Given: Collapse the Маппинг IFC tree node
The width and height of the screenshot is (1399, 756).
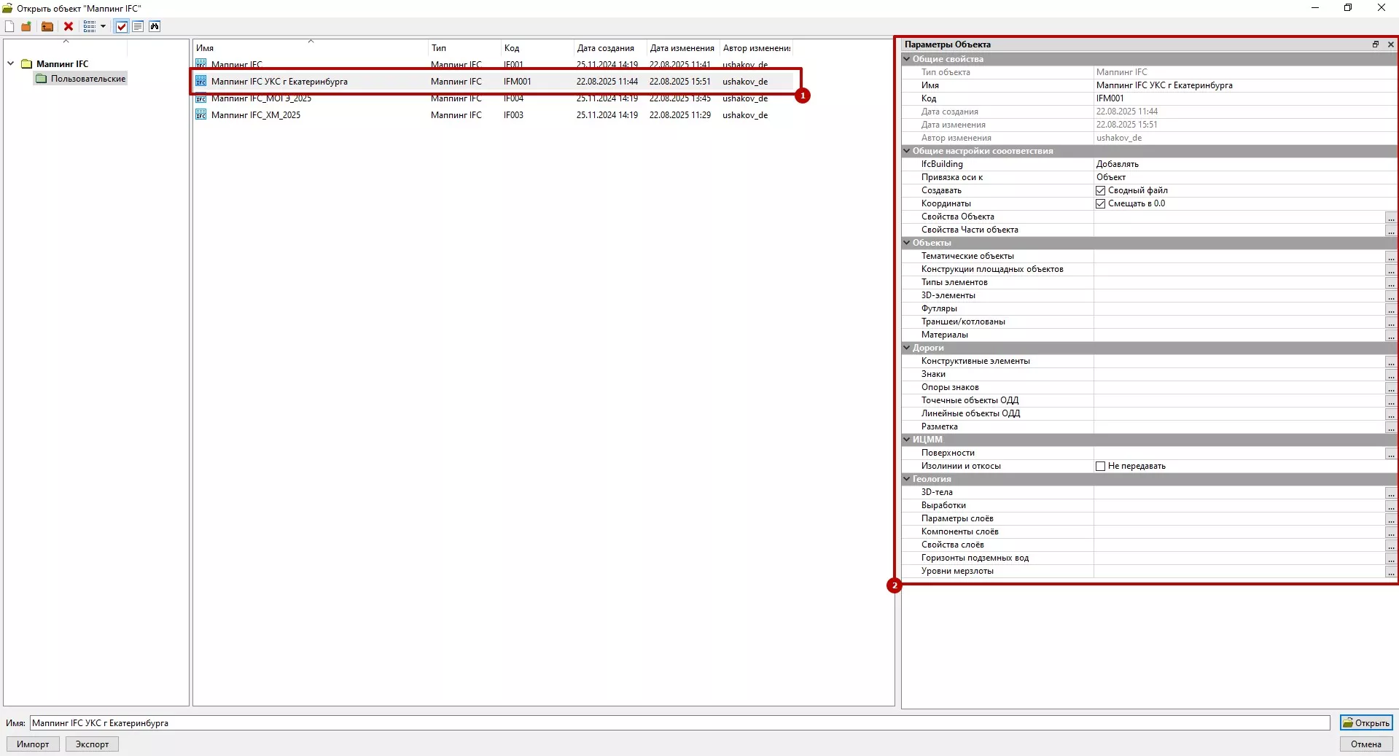Looking at the screenshot, I should [11, 63].
